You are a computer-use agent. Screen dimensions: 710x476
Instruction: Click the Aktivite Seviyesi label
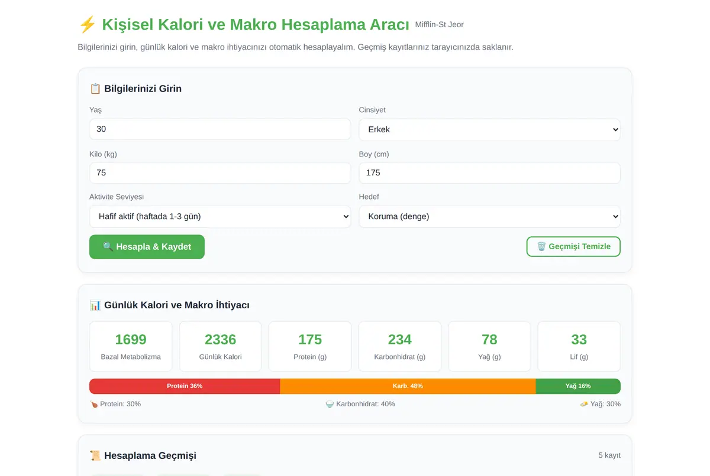tap(117, 197)
